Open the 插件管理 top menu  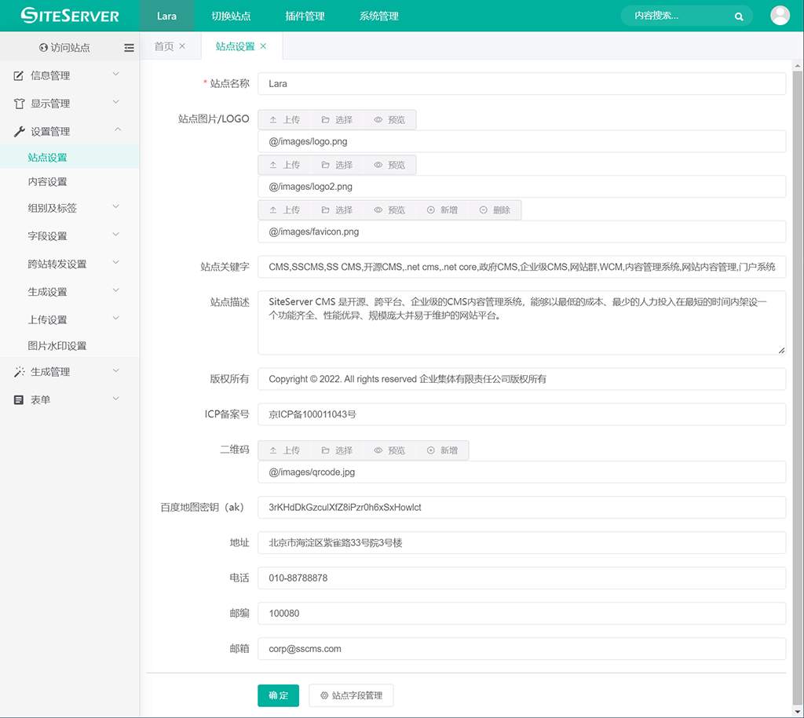pyautogui.click(x=305, y=16)
